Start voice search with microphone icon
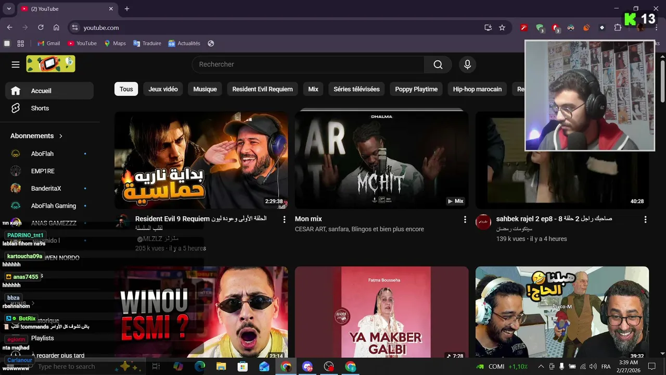Viewport: 666px width, 375px height. tap(467, 65)
